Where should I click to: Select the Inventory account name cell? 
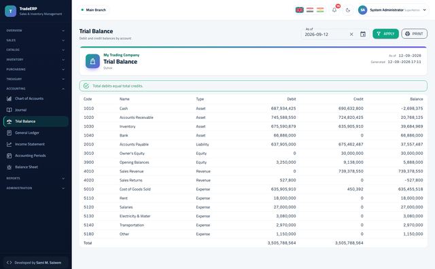pyautogui.click(x=127, y=126)
